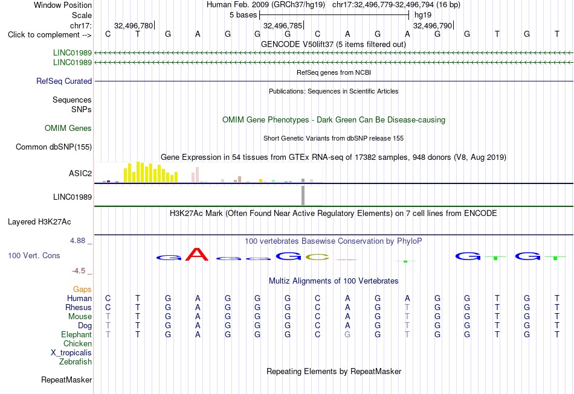
Task: Click the "OMIM Genes" track label
Action: [68, 129]
